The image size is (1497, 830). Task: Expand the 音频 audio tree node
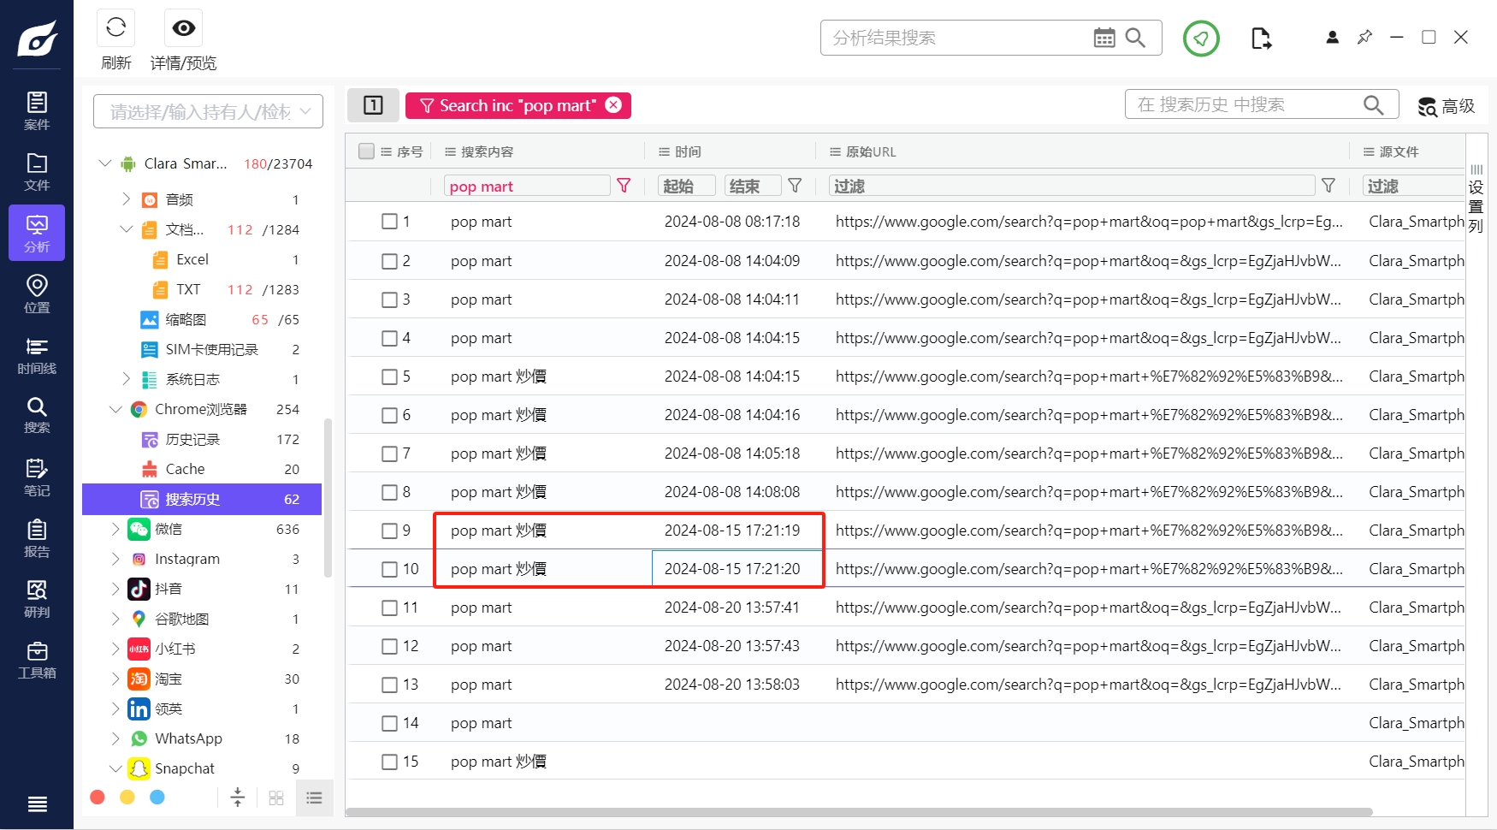point(127,199)
